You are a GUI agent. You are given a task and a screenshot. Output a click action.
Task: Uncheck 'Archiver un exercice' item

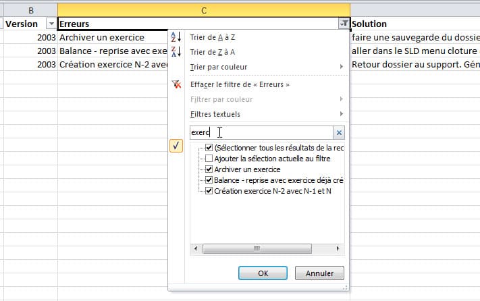coord(209,169)
